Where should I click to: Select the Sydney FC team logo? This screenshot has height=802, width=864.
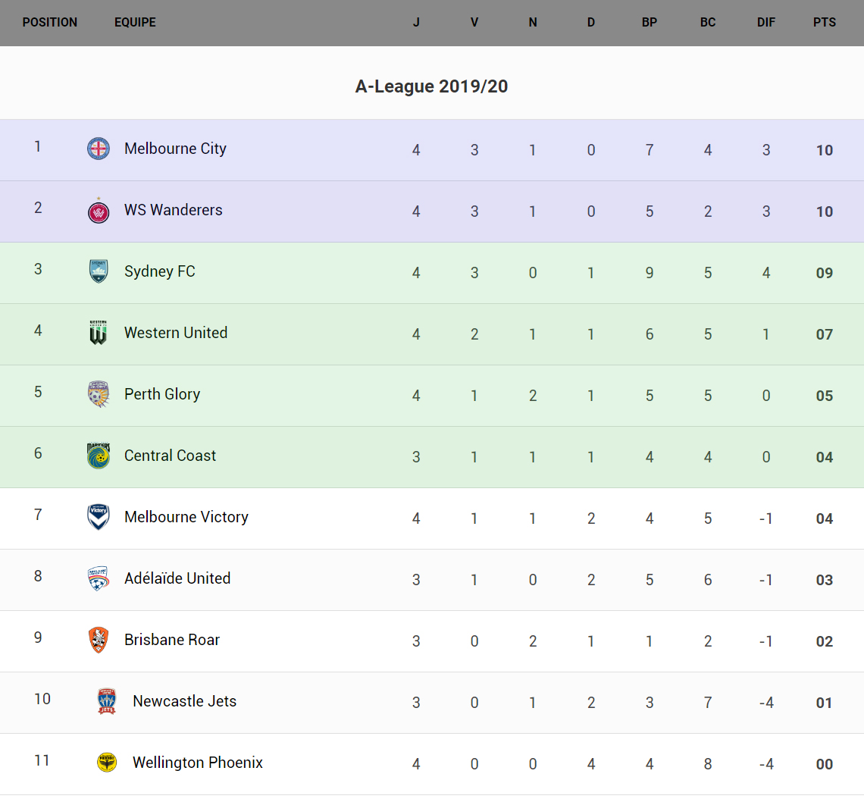coord(99,271)
